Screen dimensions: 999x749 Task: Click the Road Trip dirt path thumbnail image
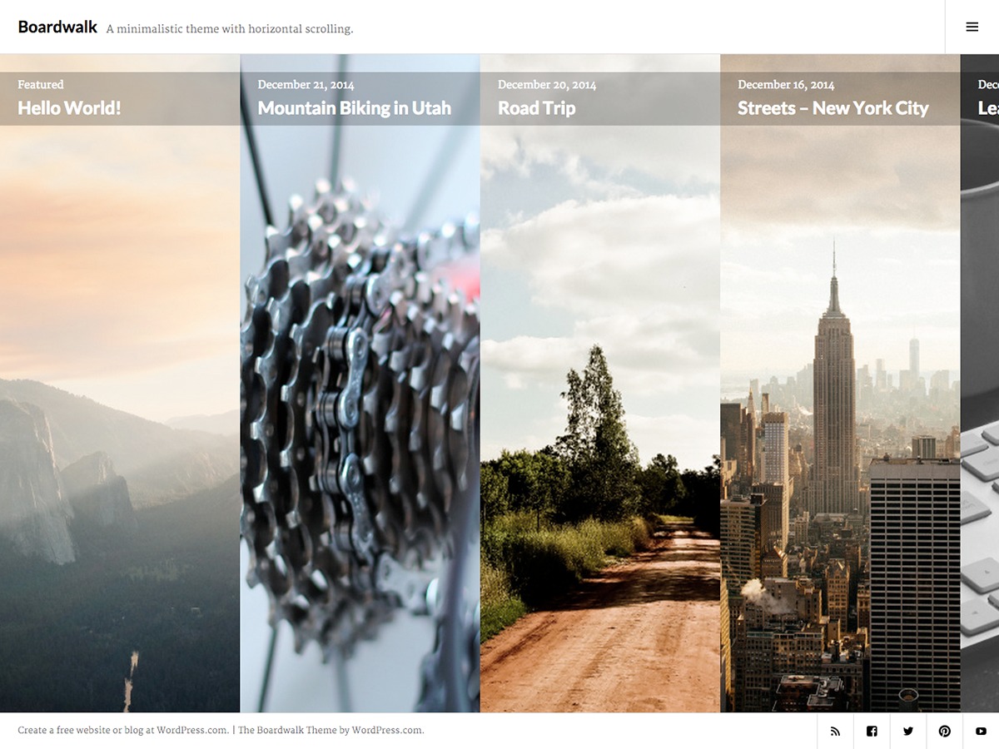point(599,416)
